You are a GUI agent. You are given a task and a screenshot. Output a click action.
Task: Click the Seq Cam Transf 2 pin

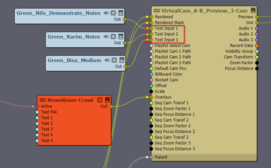(x=151, y=120)
